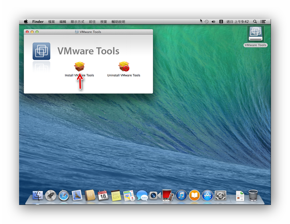Open the 視窗 (Window) menu
Viewport: 290px width, 224px height.
point(104,22)
